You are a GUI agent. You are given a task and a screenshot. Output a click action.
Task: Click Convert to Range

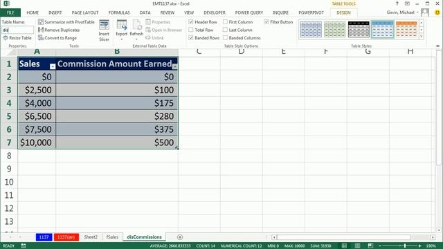point(57,37)
